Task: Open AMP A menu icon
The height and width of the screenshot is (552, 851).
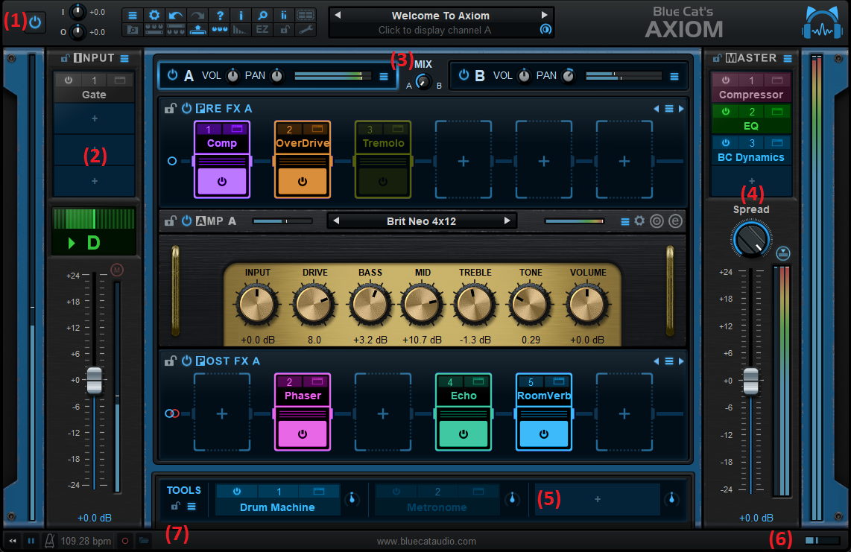Action: tap(624, 221)
